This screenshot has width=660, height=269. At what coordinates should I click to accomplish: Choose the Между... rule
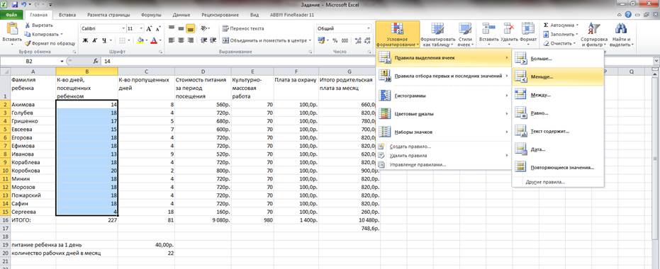(558, 95)
